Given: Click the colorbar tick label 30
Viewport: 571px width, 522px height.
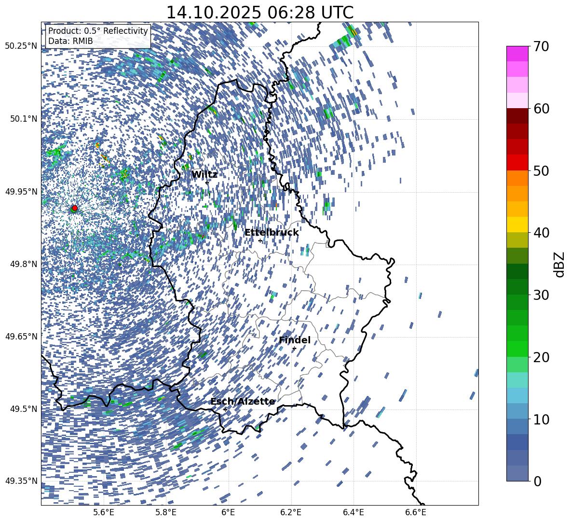Looking at the screenshot, I should coord(541,295).
